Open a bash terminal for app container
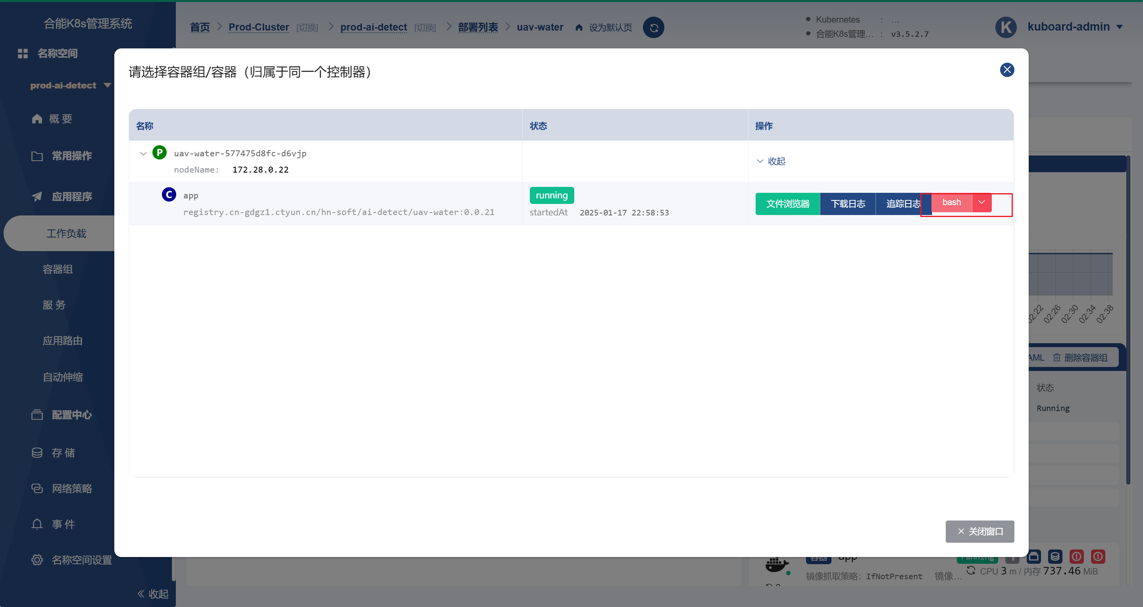Image resolution: width=1143 pixels, height=607 pixels. [951, 202]
